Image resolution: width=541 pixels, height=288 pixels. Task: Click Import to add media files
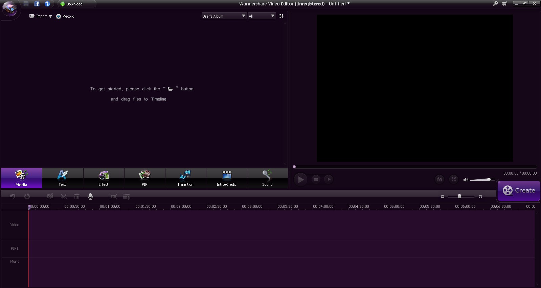tap(38, 16)
